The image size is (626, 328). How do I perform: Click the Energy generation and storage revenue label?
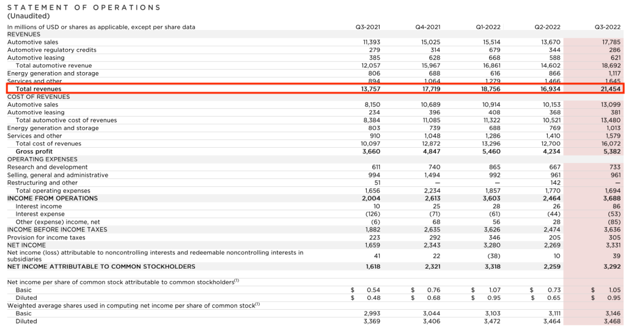tap(53, 73)
